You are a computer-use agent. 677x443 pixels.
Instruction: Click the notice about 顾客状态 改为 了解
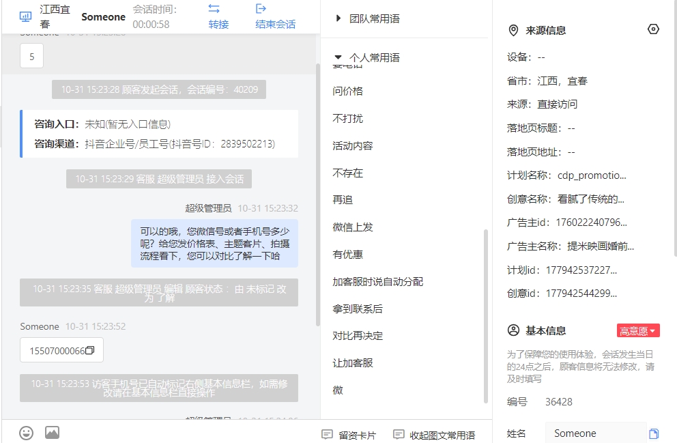159,293
